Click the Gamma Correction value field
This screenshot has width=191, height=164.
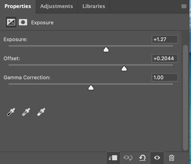165,77
